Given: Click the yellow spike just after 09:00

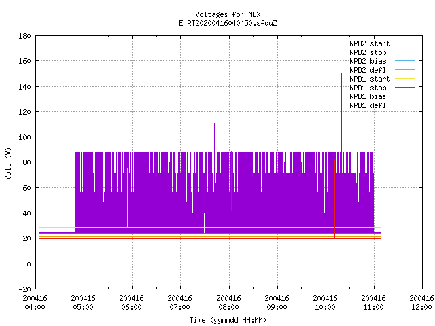Looking at the screenshot, I should coord(285,198).
